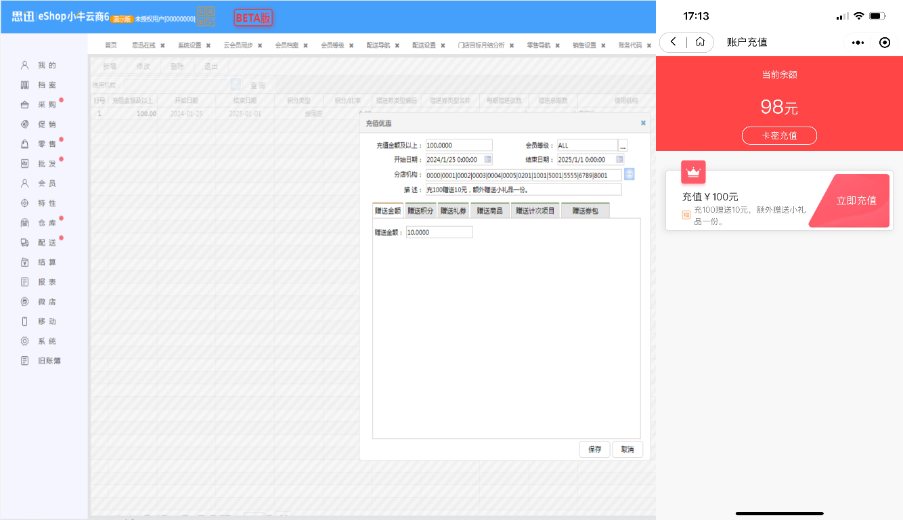Image resolution: width=903 pixels, height=520 pixels.
Task: Click the QR code icon in header
Action: [x=206, y=17]
